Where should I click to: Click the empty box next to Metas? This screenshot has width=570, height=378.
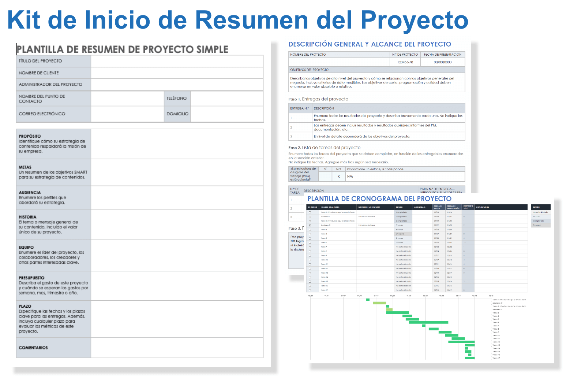coord(177,172)
